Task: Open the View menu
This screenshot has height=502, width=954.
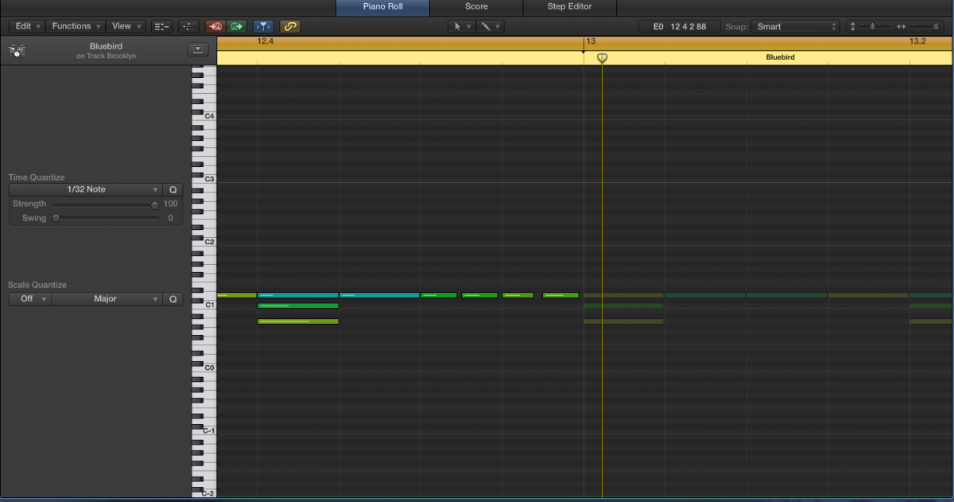Action: coord(126,26)
